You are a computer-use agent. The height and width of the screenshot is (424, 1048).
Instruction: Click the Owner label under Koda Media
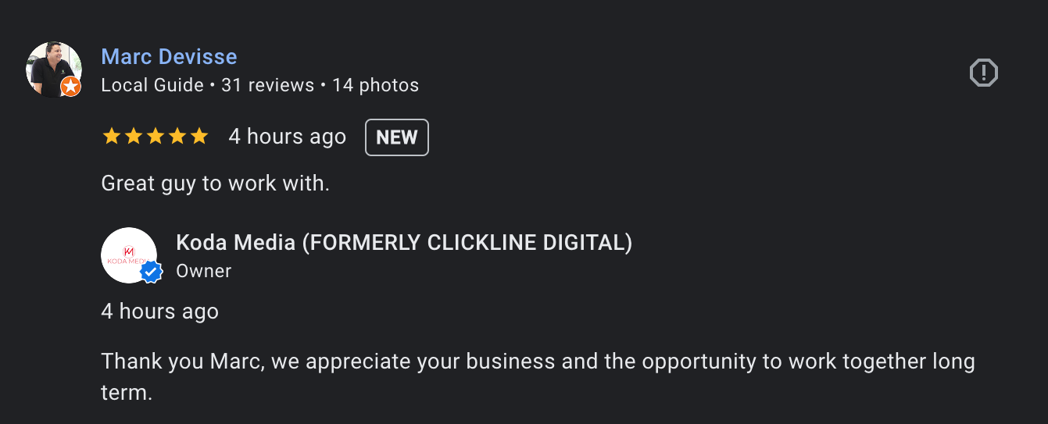204,271
